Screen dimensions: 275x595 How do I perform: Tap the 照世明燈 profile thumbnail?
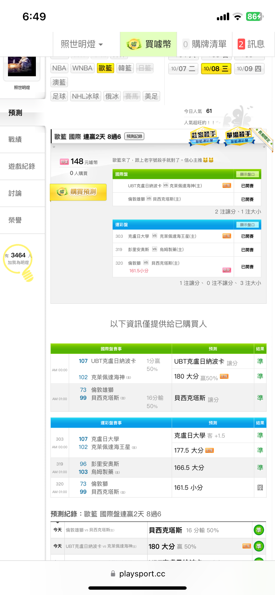(22, 66)
